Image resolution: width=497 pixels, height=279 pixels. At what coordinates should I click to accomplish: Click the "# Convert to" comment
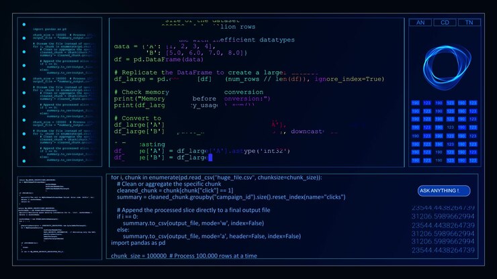pos(138,118)
